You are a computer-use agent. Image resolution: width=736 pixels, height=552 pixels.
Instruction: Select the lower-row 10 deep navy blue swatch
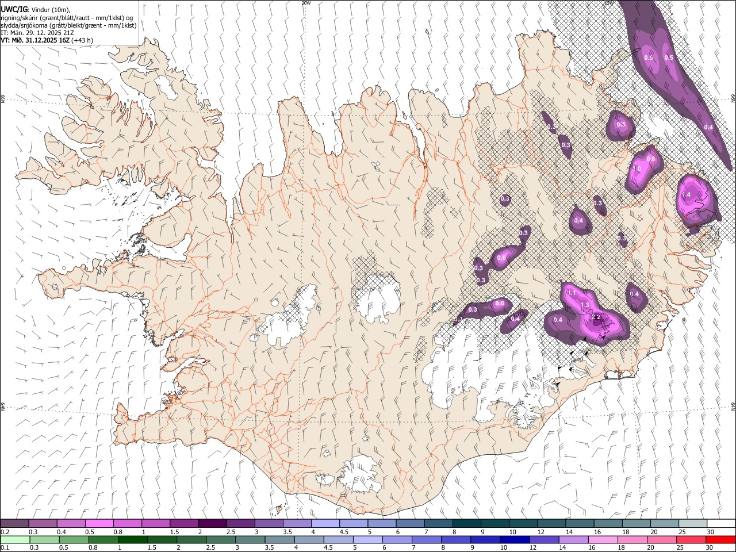[514, 539]
